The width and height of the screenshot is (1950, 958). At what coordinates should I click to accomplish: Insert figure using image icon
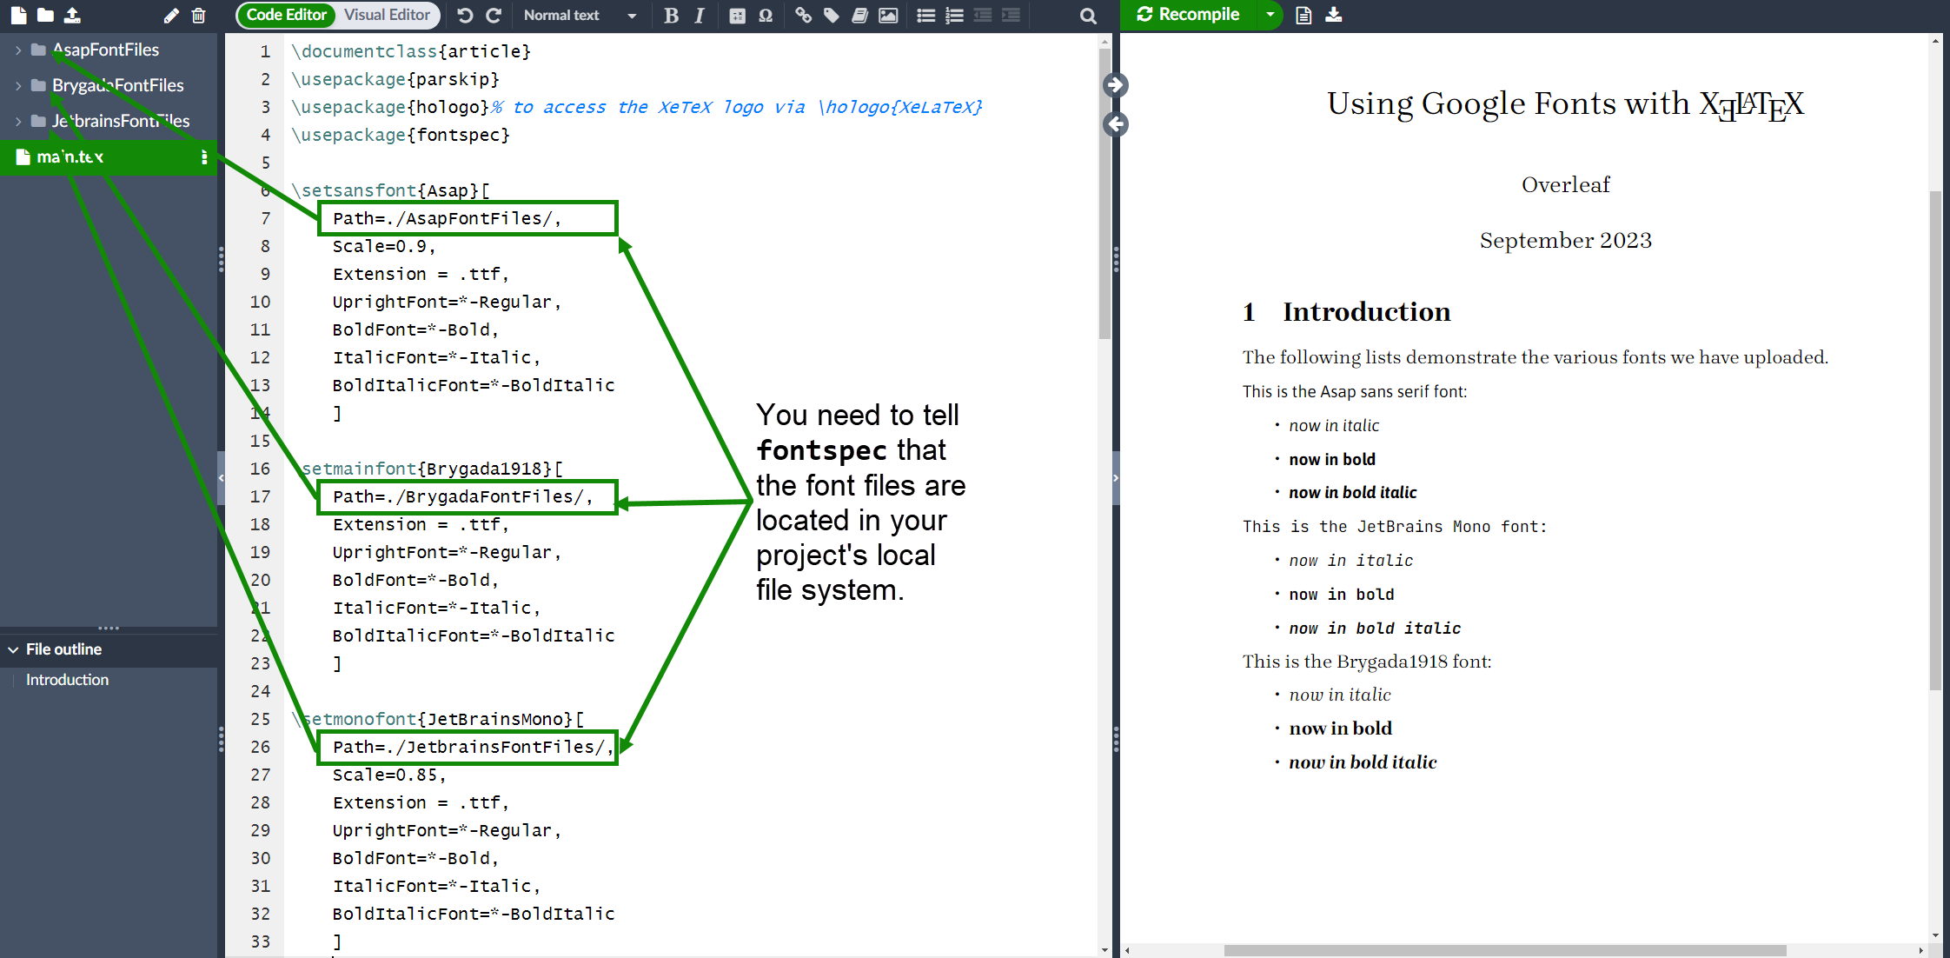tap(888, 15)
